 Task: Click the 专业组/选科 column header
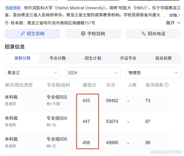58,85
